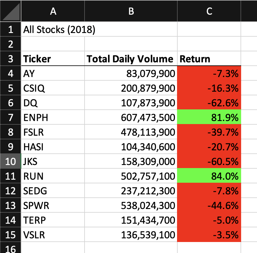Click the 502,757,100 volume cell for RUN
The height and width of the screenshot is (253, 257).
pos(131,176)
